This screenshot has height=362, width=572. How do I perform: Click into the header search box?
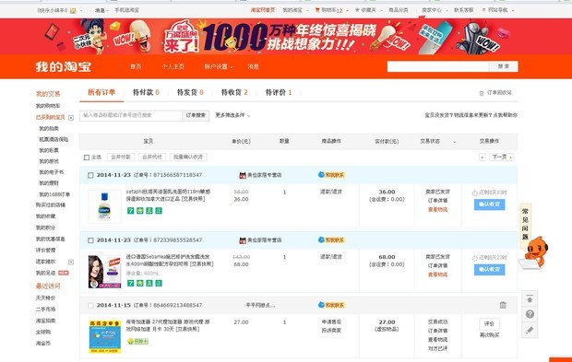click(437, 66)
